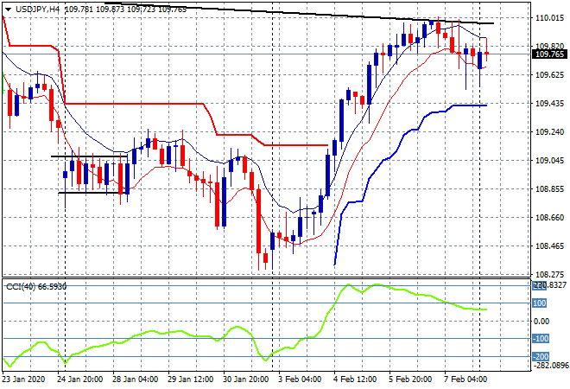The height and width of the screenshot is (389, 570).
Task: Click the CCI 0.00 axis label
Action: tap(541, 322)
